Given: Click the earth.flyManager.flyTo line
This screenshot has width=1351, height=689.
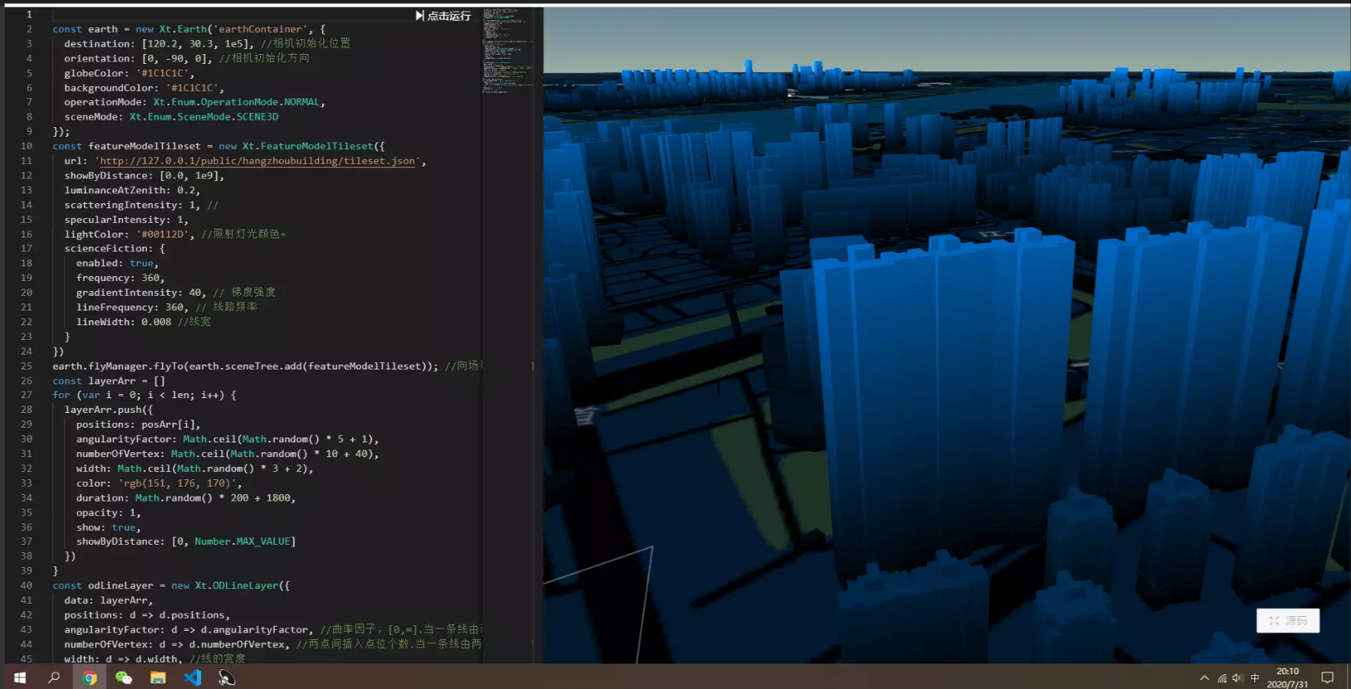Looking at the screenshot, I should [x=267, y=366].
